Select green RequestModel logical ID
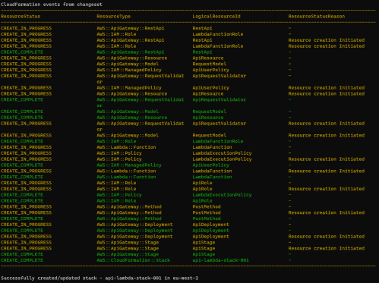Viewport: 379px width, 283px height. click(210, 112)
